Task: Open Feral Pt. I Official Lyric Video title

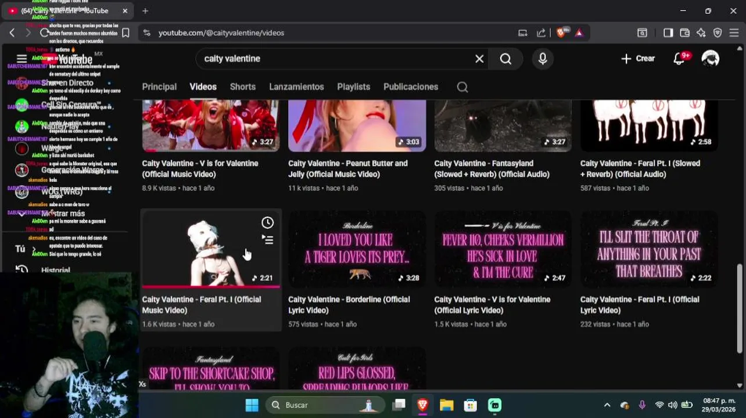Action: click(640, 305)
